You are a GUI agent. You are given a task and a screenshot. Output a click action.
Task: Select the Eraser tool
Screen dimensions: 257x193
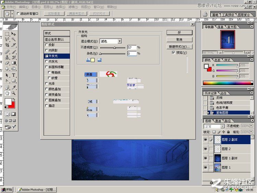click(7, 63)
